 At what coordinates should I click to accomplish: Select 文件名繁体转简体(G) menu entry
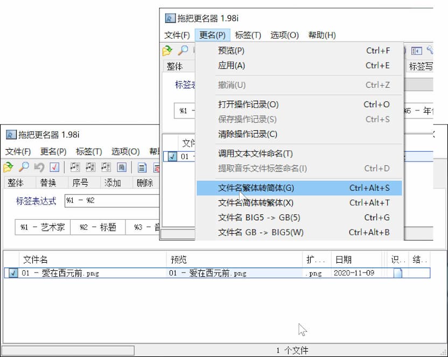(x=256, y=188)
